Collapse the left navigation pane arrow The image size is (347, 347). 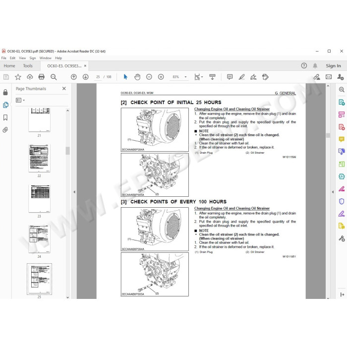point(74,192)
